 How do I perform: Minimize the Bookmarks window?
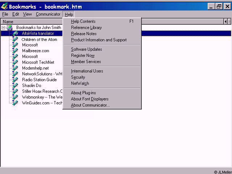[x=211, y=7]
